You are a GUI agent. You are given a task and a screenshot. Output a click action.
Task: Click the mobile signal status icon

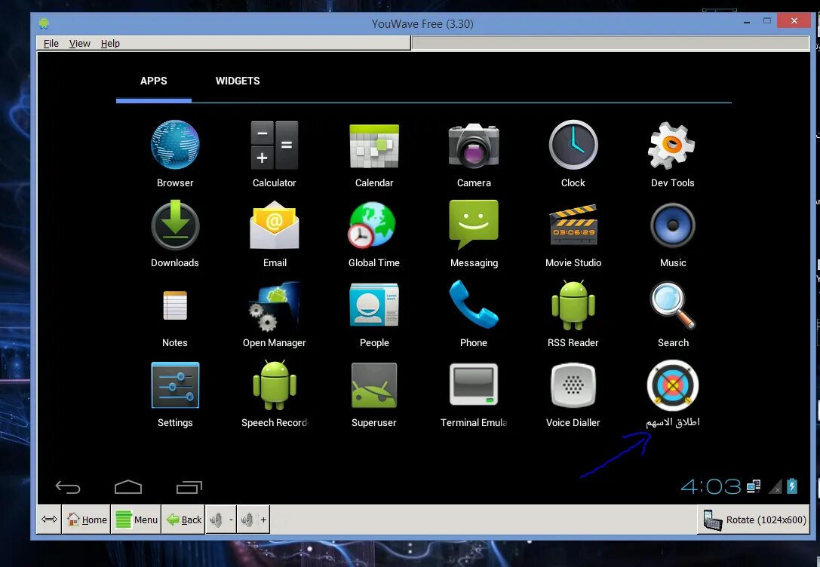tap(775, 486)
